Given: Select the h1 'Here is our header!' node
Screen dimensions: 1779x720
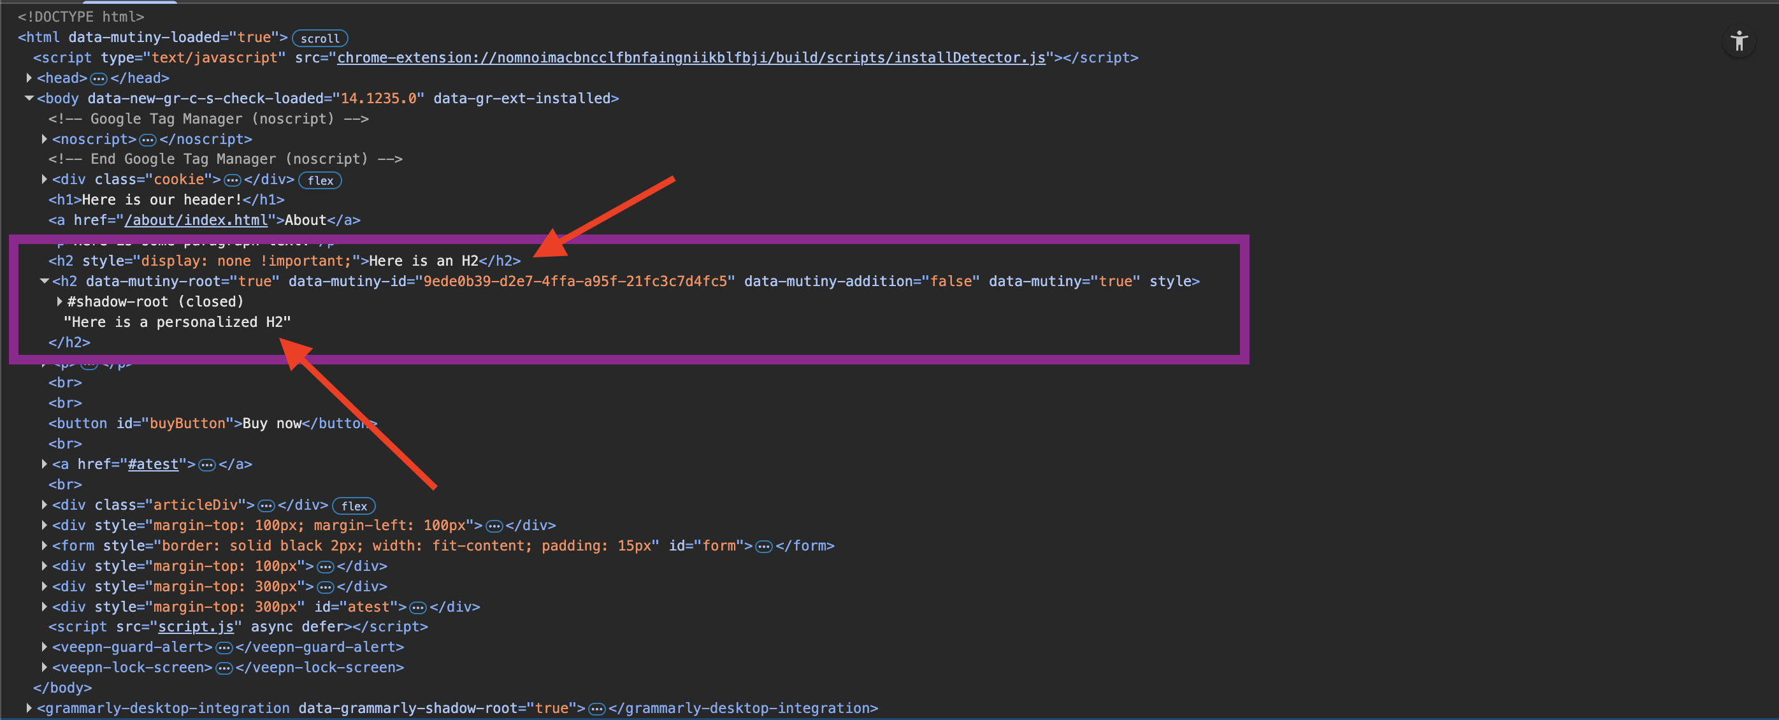Looking at the screenshot, I should [166, 199].
